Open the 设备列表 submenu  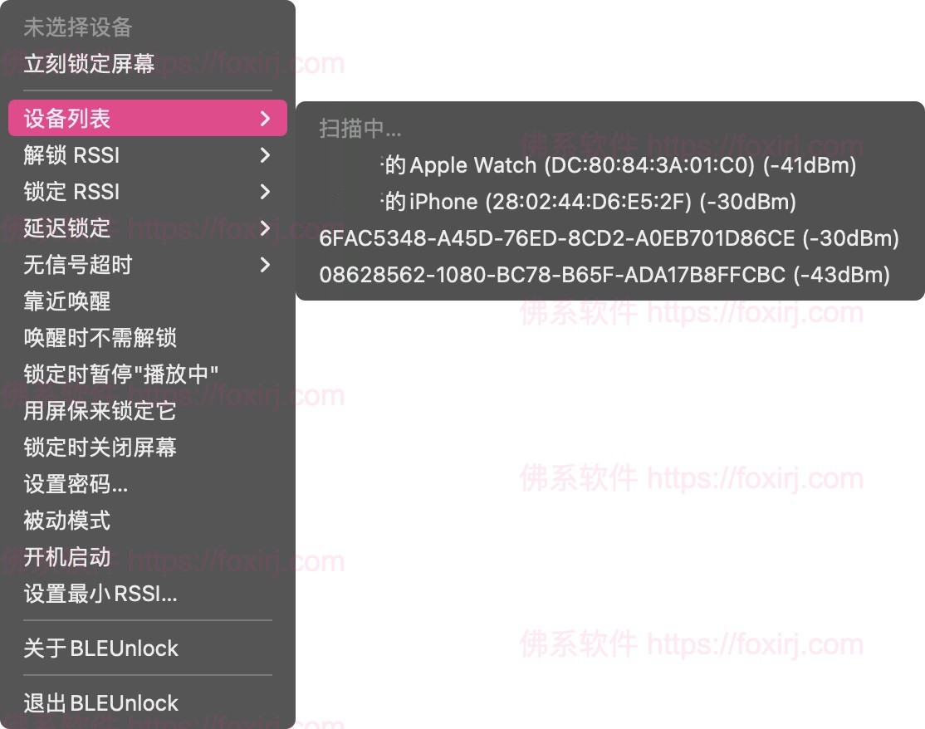[x=148, y=119]
